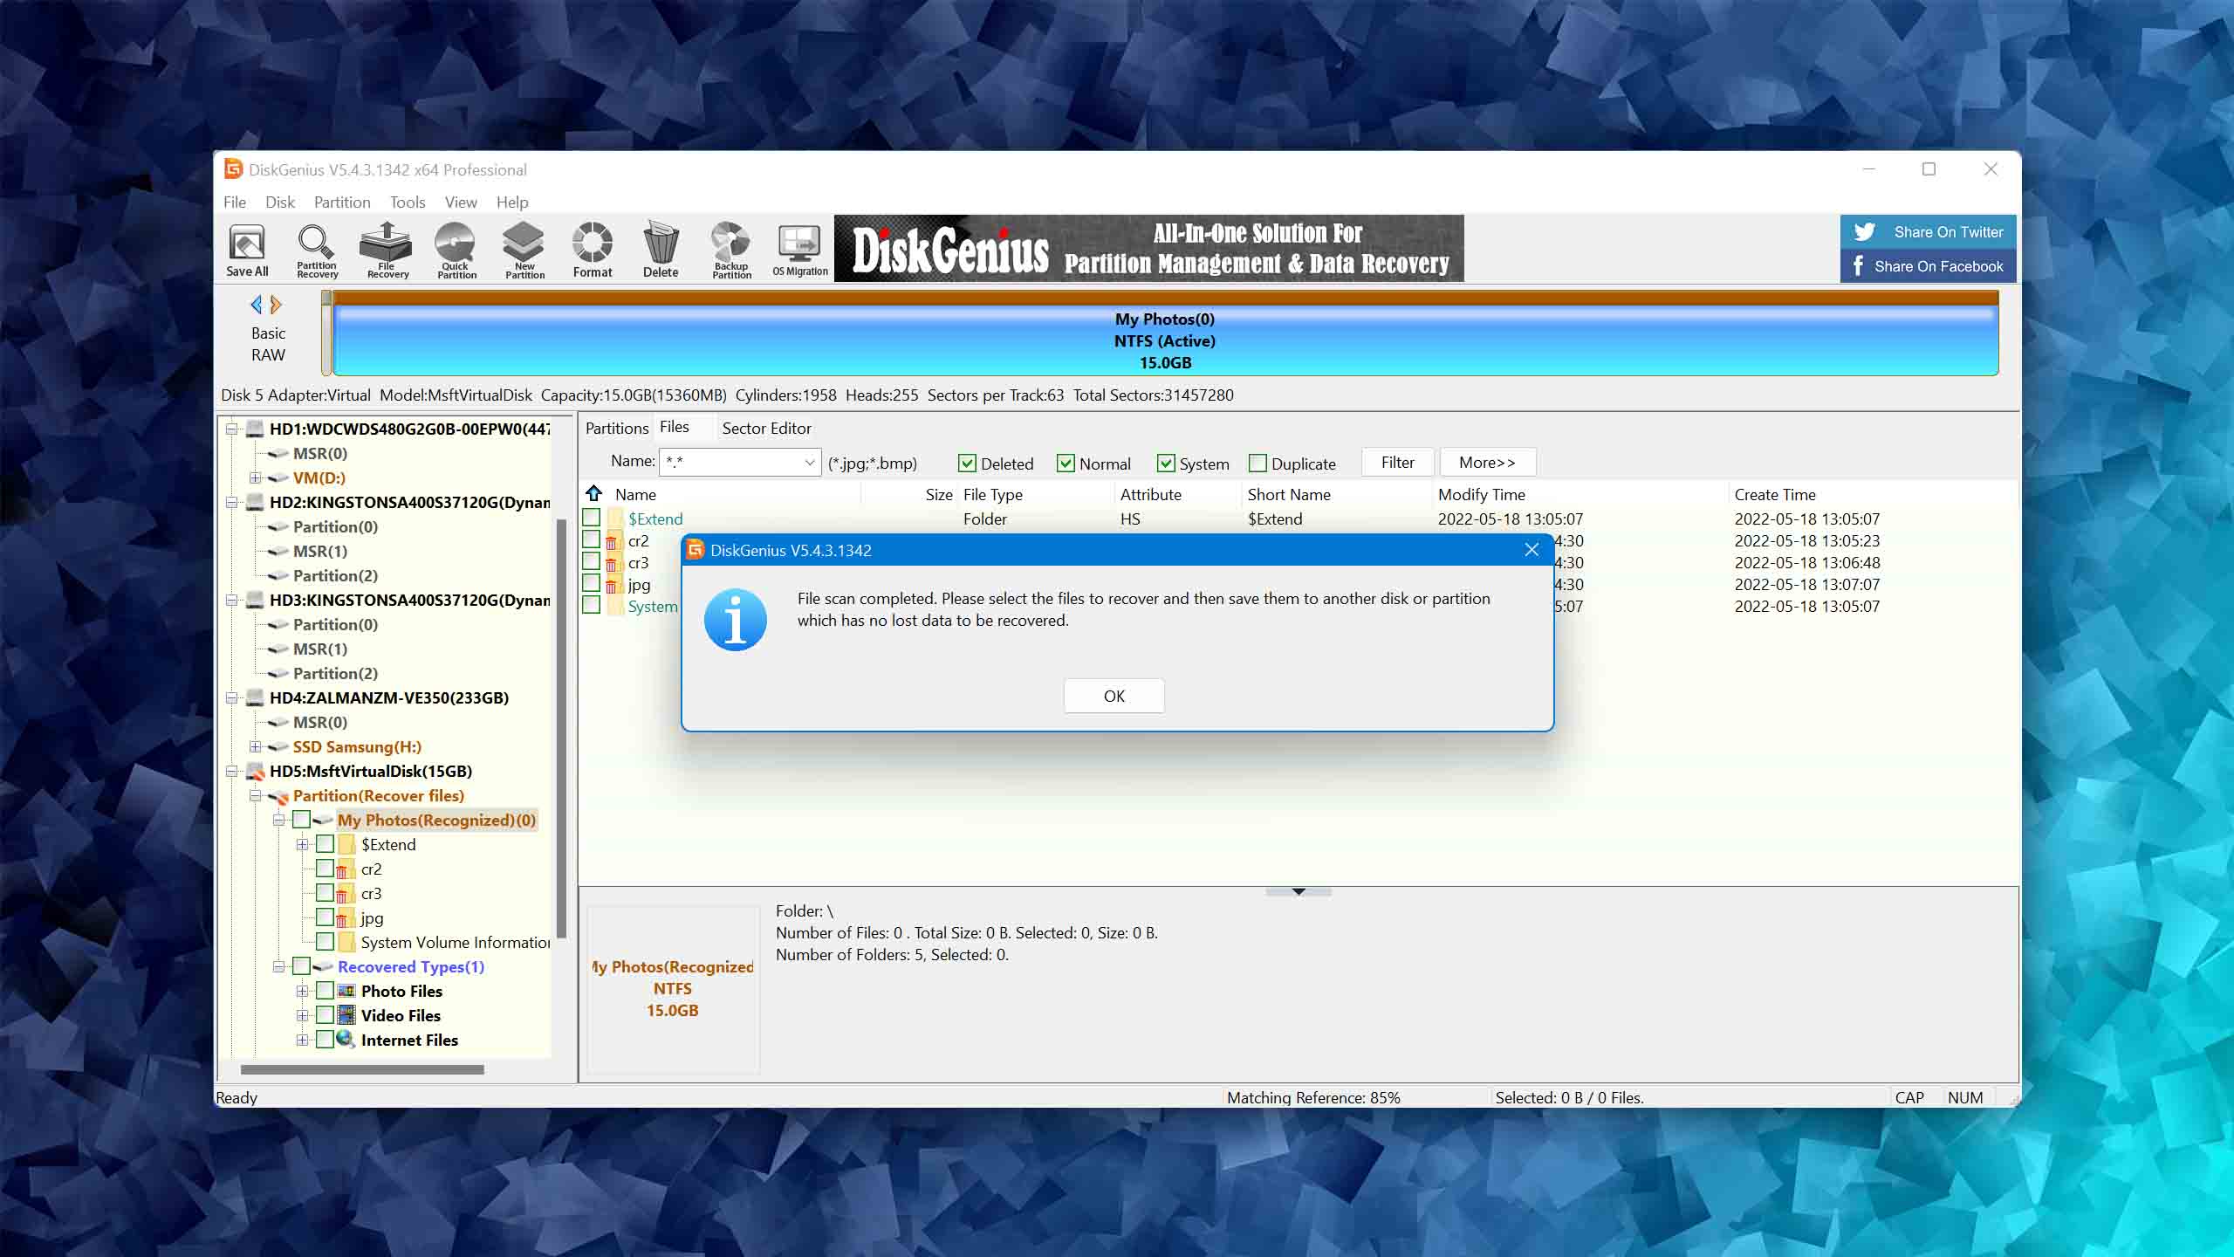Viewport: 2234px width, 1257px height.
Task: Click the Share On Facebook banner
Action: click(1929, 266)
